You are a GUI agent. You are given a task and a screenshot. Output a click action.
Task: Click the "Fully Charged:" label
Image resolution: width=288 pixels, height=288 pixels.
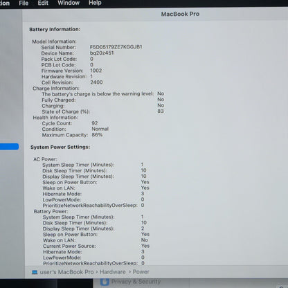pyautogui.click(x=59, y=100)
